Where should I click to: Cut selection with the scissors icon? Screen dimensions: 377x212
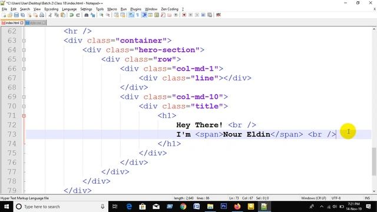tap(50, 15)
